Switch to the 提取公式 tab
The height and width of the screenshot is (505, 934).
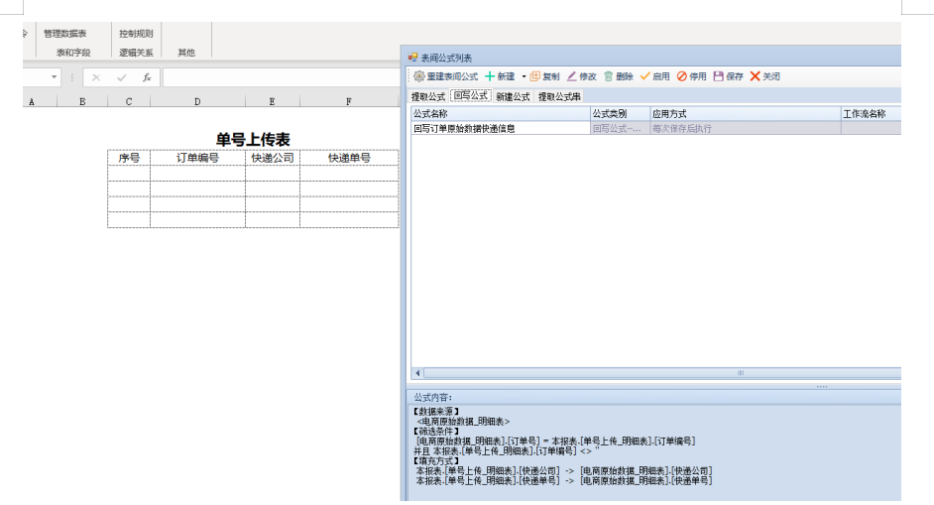point(428,96)
